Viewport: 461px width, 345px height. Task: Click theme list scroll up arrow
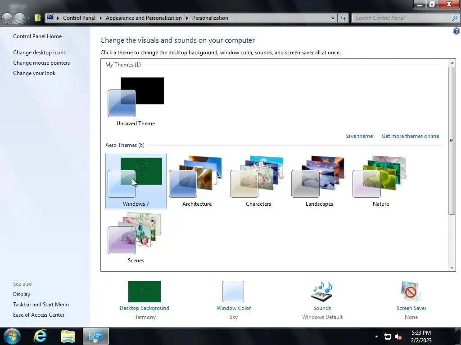tap(452, 63)
